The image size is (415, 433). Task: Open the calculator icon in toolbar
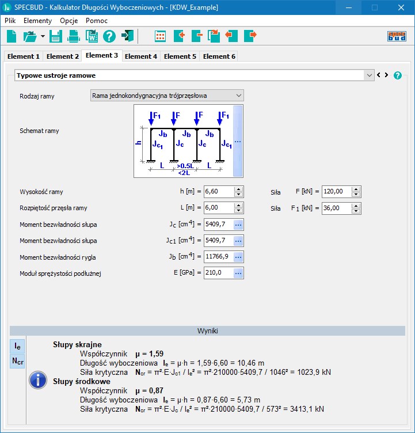pyautogui.click(x=161, y=36)
